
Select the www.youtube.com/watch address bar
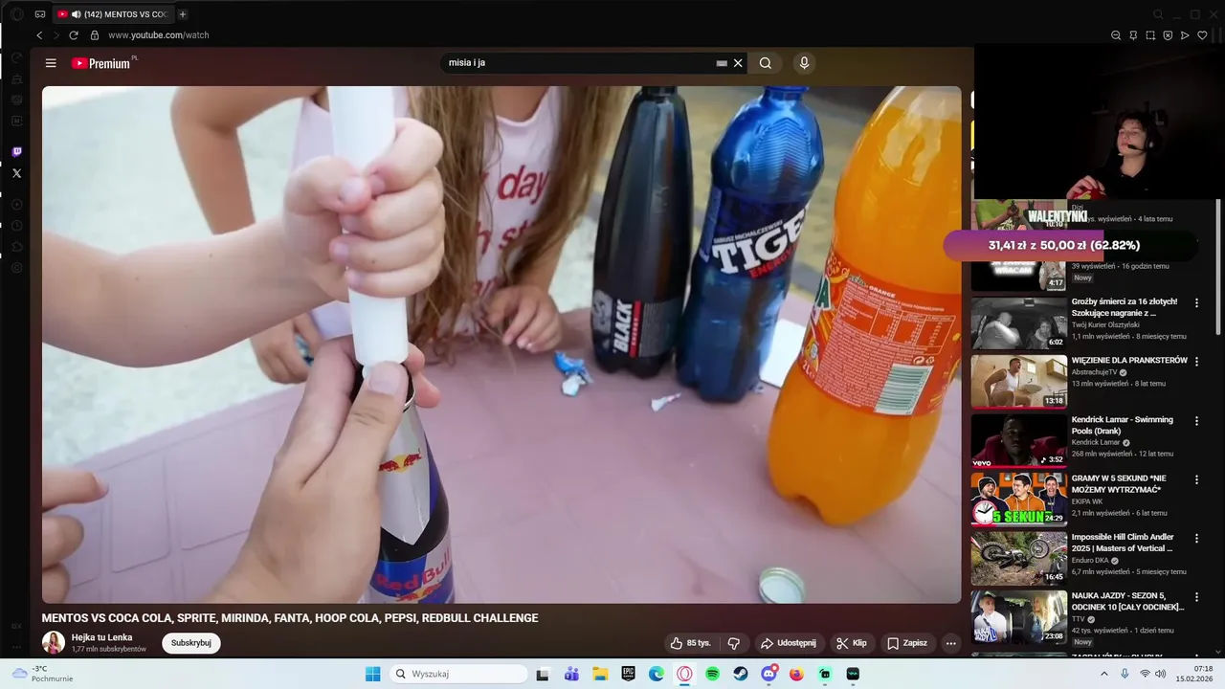pyautogui.click(x=159, y=35)
